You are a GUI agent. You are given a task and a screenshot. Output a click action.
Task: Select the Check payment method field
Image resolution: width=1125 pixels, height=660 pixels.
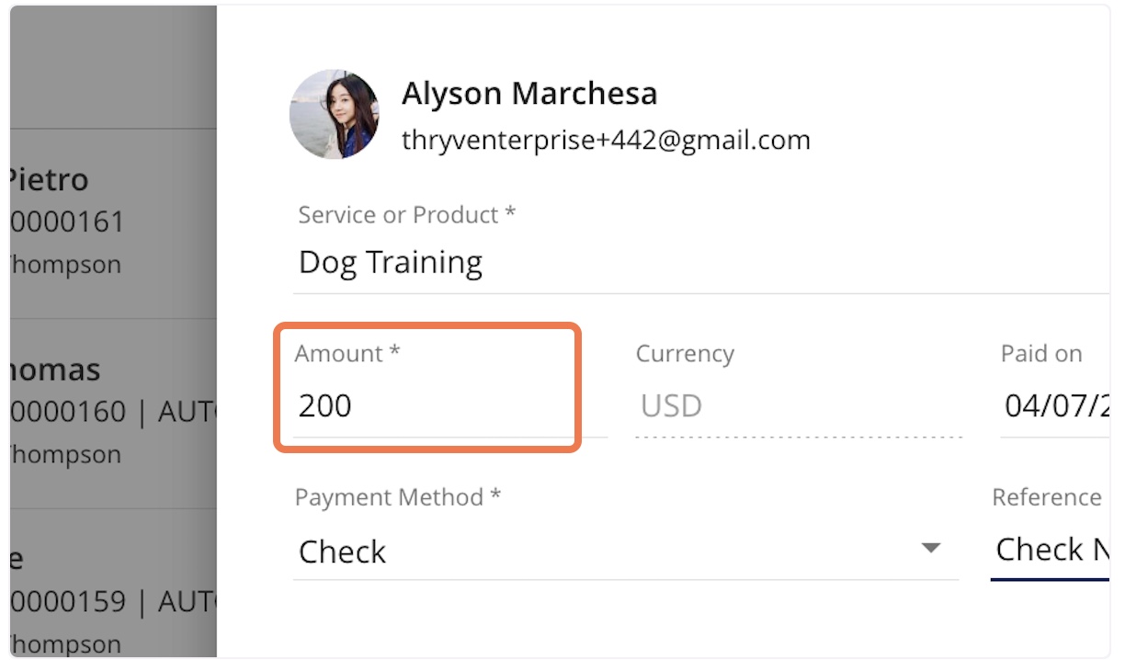(x=625, y=551)
